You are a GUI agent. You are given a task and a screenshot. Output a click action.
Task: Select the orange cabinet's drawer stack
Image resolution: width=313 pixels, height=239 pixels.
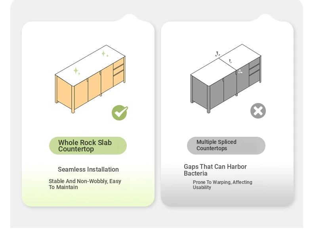pos(118,73)
